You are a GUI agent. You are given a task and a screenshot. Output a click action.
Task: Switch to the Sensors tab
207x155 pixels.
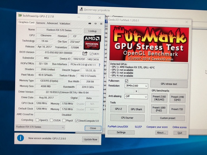click(x=41, y=23)
